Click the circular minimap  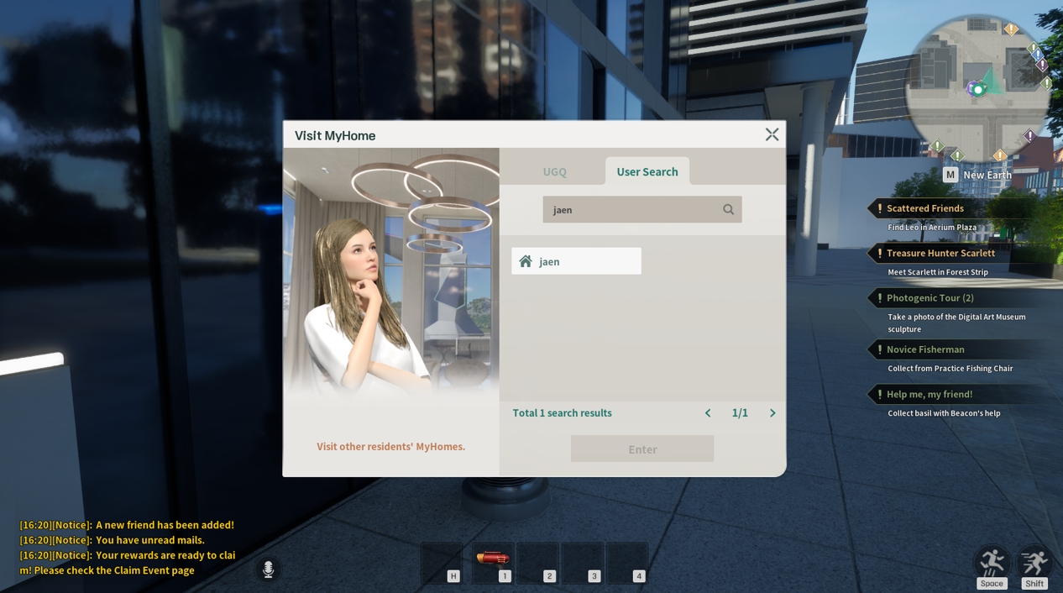977,87
